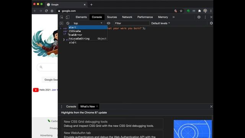Image resolution: width=245 pixels, height=138 pixels.
Task: Choose CSSScale from autocomplete list
Action: pos(88,31)
